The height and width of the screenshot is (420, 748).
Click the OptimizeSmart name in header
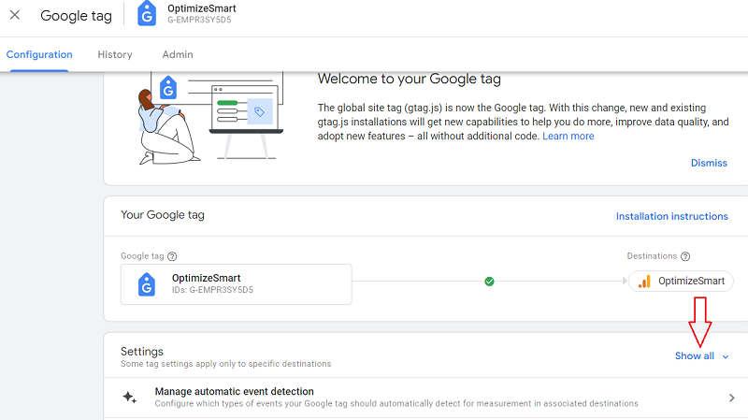(x=201, y=8)
